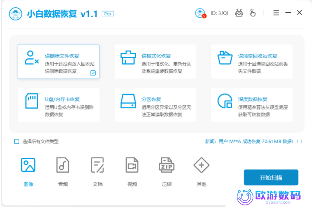
Task: Click the 图像 label
Action: click(28, 184)
